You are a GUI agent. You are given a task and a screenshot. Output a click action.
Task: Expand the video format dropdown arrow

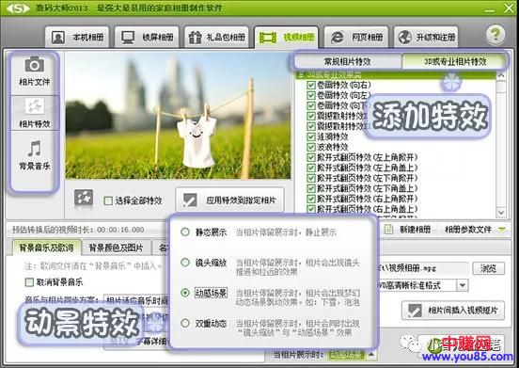click(463, 285)
